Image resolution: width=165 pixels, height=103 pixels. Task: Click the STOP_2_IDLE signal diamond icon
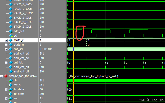pyautogui.click(x=11, y=27)
